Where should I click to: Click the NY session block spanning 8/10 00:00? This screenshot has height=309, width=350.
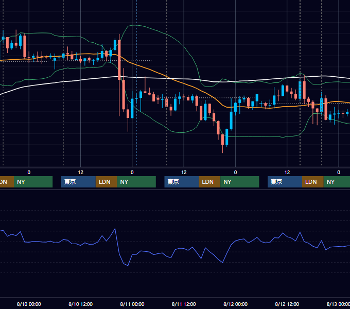[x=33, y=182]
